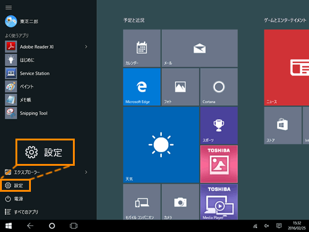This screenshot has height=232, width=309.
Task: Open 設定 gear entry in Start menu
Action: tap(15, 186)
